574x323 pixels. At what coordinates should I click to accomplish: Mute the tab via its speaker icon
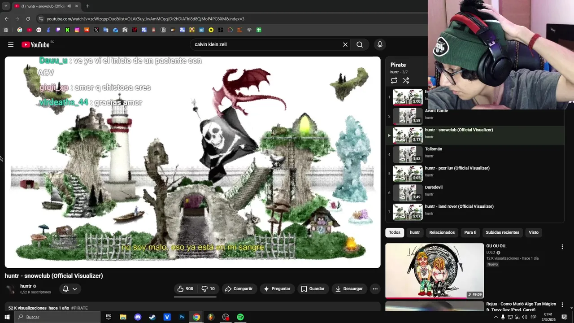coord(69,6)
